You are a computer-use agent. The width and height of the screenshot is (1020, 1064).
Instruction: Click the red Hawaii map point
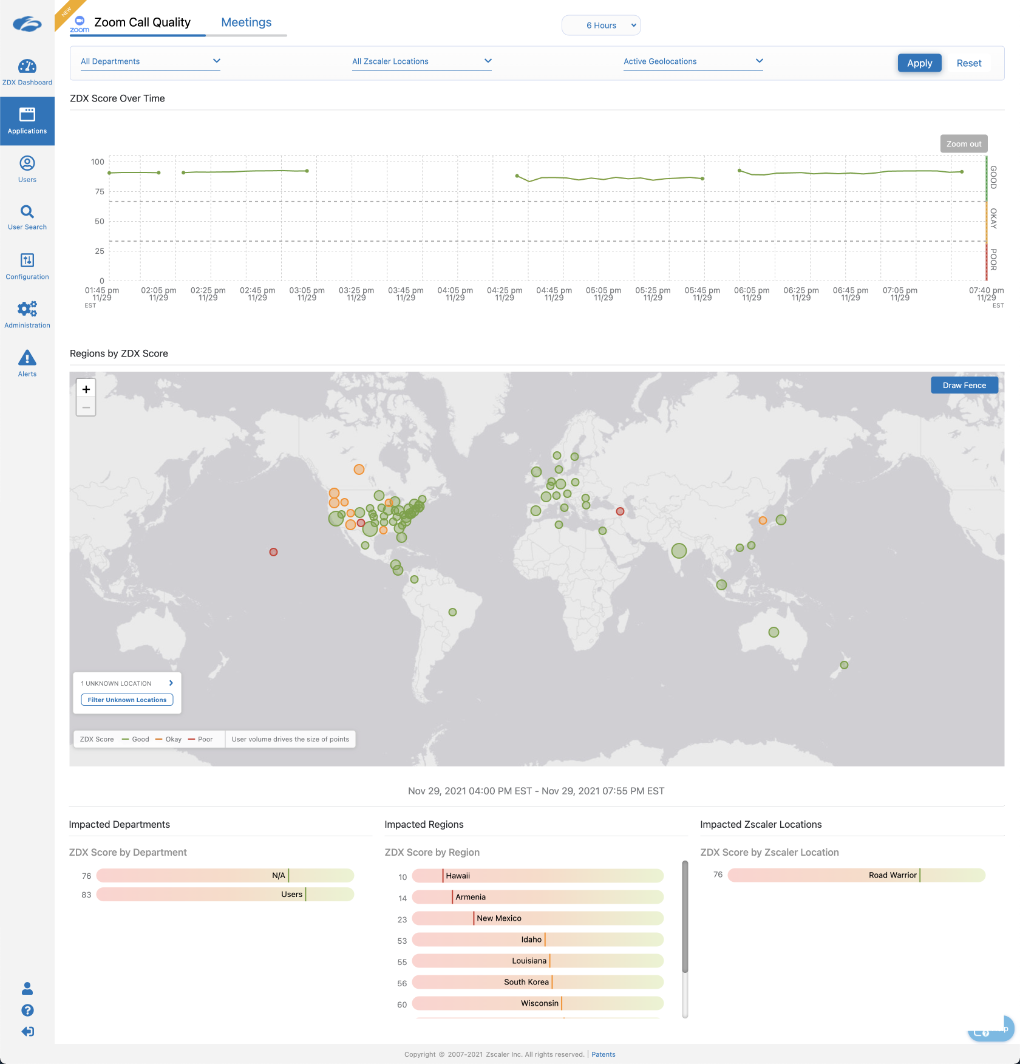(x=274, y=552)
